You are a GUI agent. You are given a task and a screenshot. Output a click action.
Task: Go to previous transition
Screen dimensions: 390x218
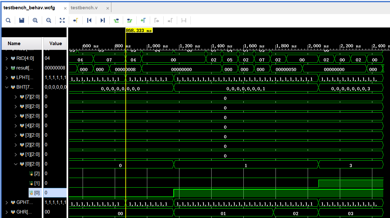click(x=116, y=20)
